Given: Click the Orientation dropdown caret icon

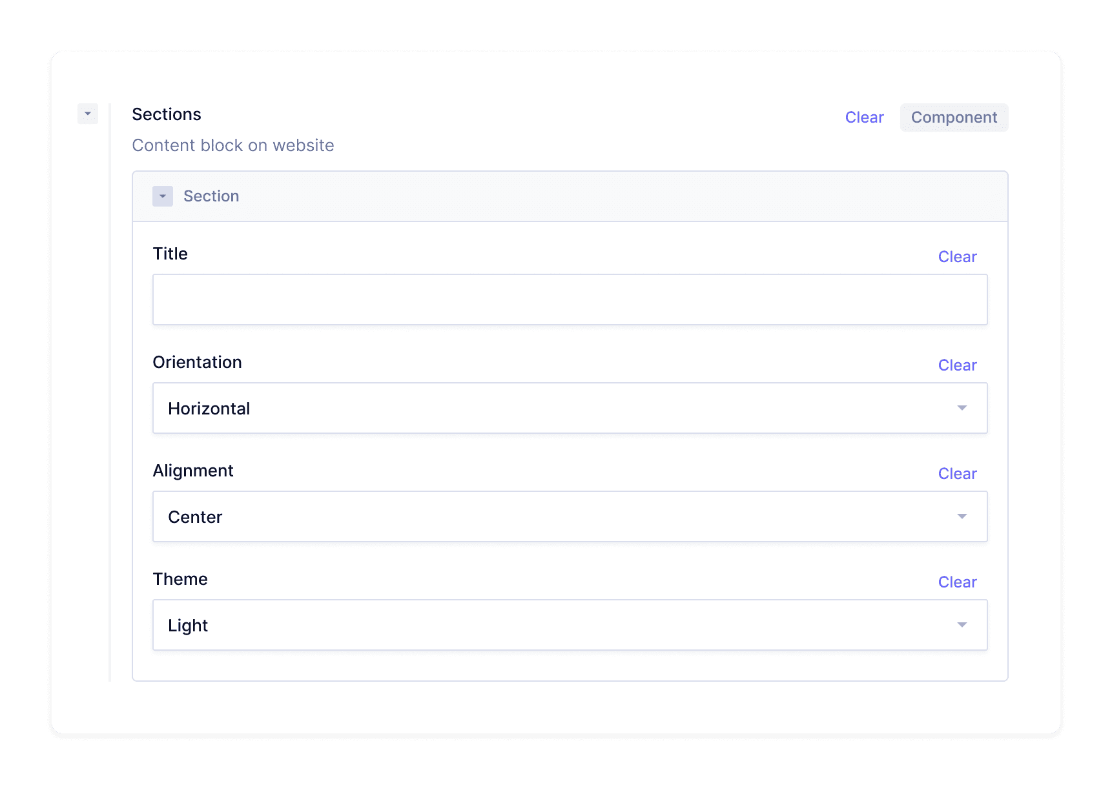Looking at the screenshot, I should (962, 408).
